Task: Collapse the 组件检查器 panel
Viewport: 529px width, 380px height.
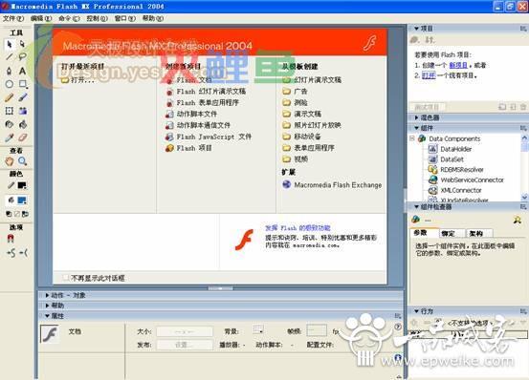Action: (417, 206)
